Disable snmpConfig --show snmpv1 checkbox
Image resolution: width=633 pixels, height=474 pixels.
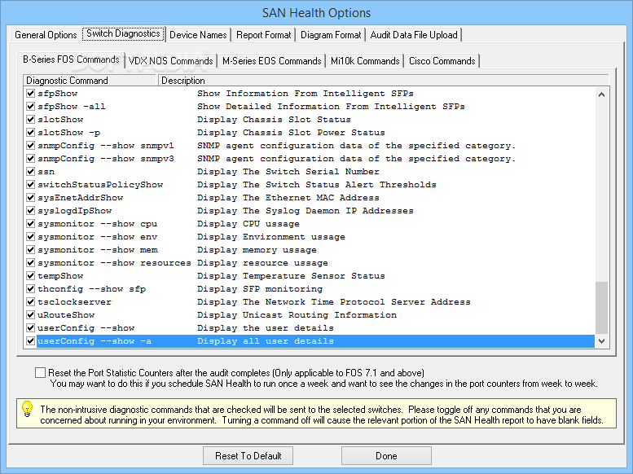pyautogui.click(x=30, y=145)
